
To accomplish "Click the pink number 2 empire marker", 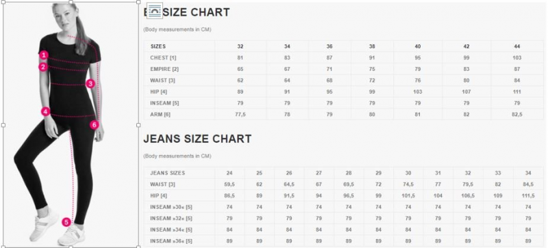I will tap(43, 67).
